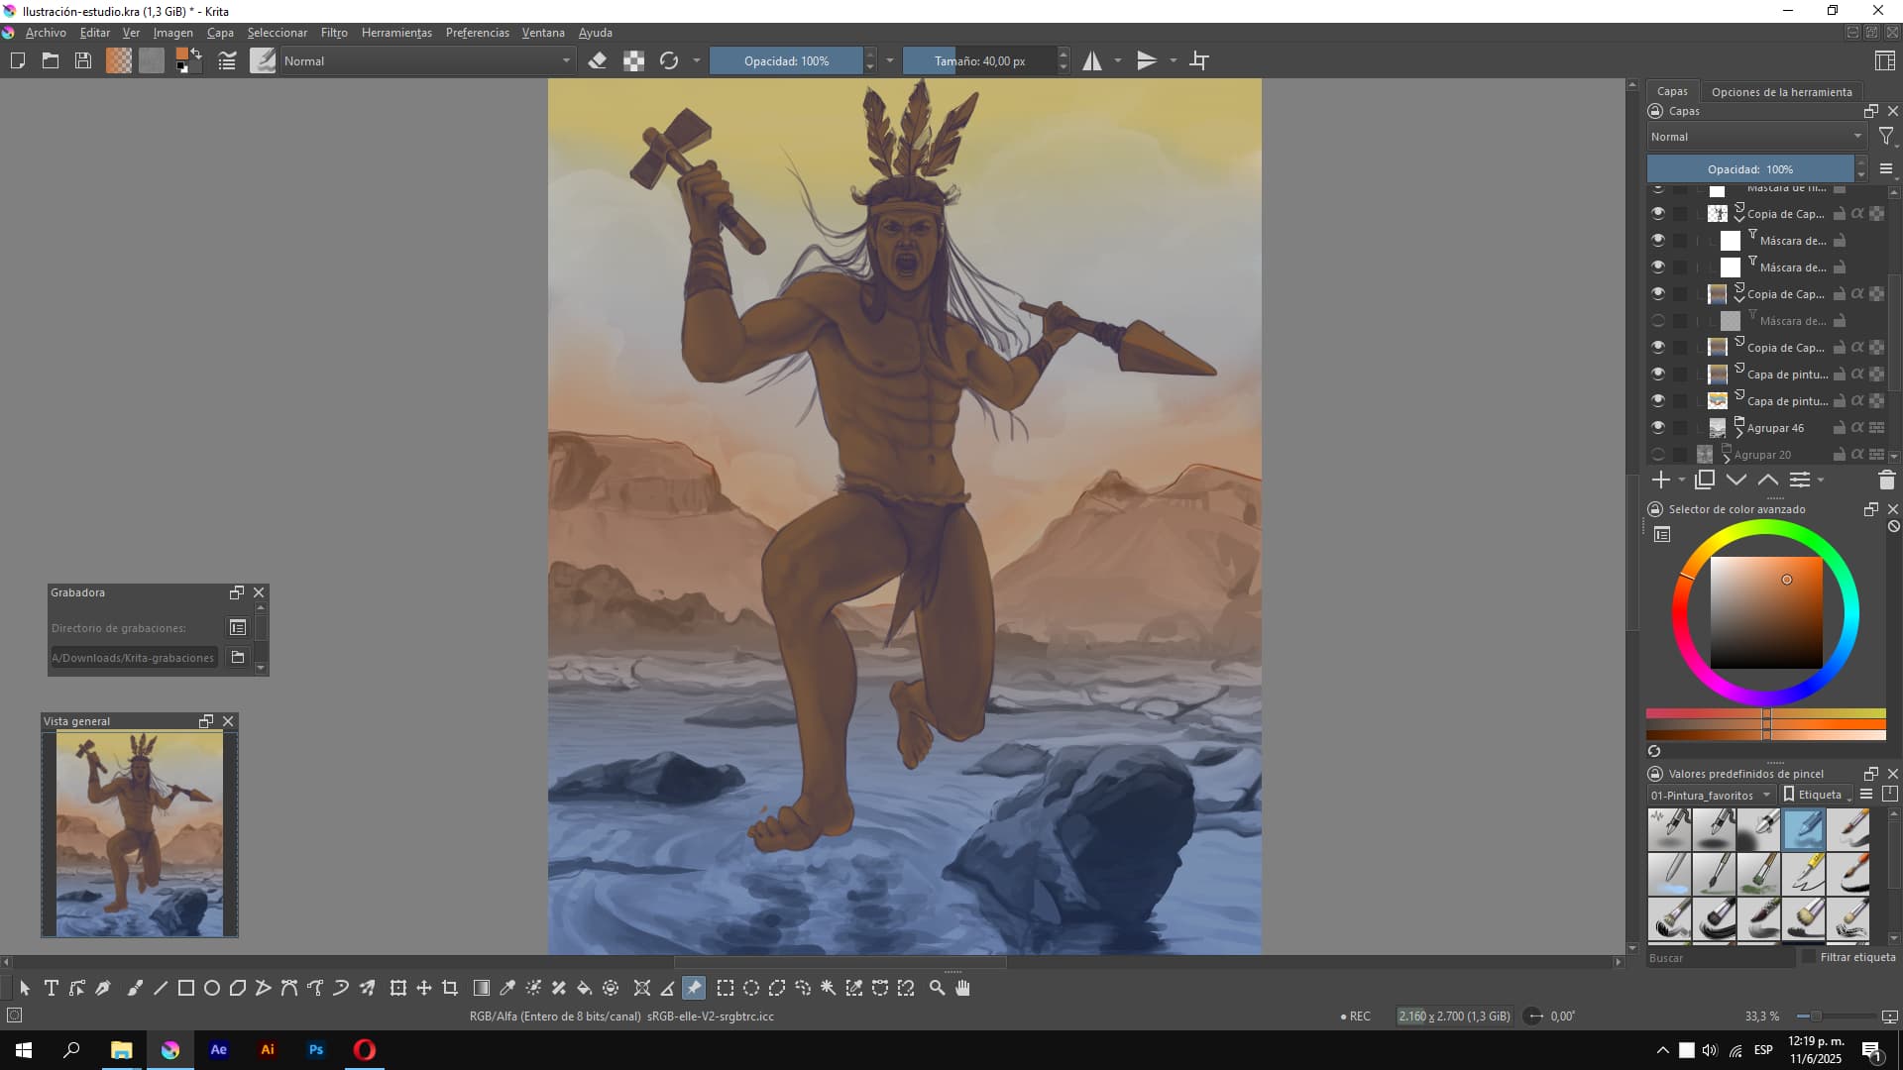The height and width of the screenshot is (1070, 1903).
Task: Open the 01-Pintura_favoritos preset tag dropdown
Action: point(1711,795)
